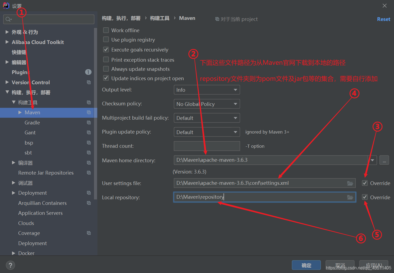
Task: Open the Checksum policy dropdown
Action: tap(207, 104)
